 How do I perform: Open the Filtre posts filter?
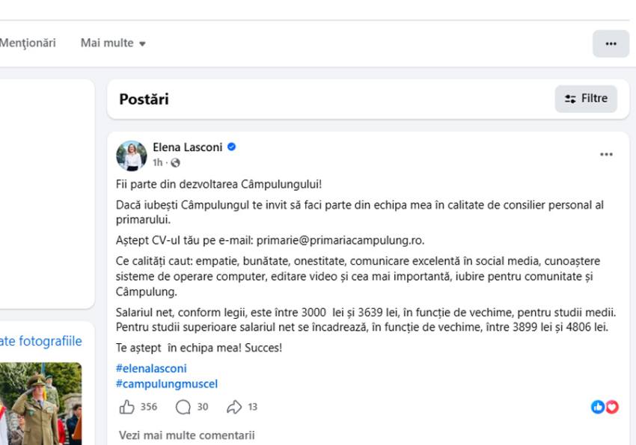tap(586, 99)
